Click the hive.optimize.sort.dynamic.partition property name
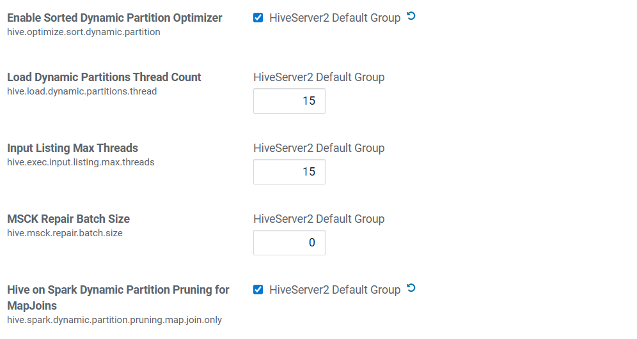 (84, 32)
